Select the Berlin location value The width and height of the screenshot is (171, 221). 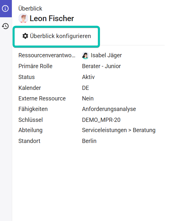tap(89, 141)
